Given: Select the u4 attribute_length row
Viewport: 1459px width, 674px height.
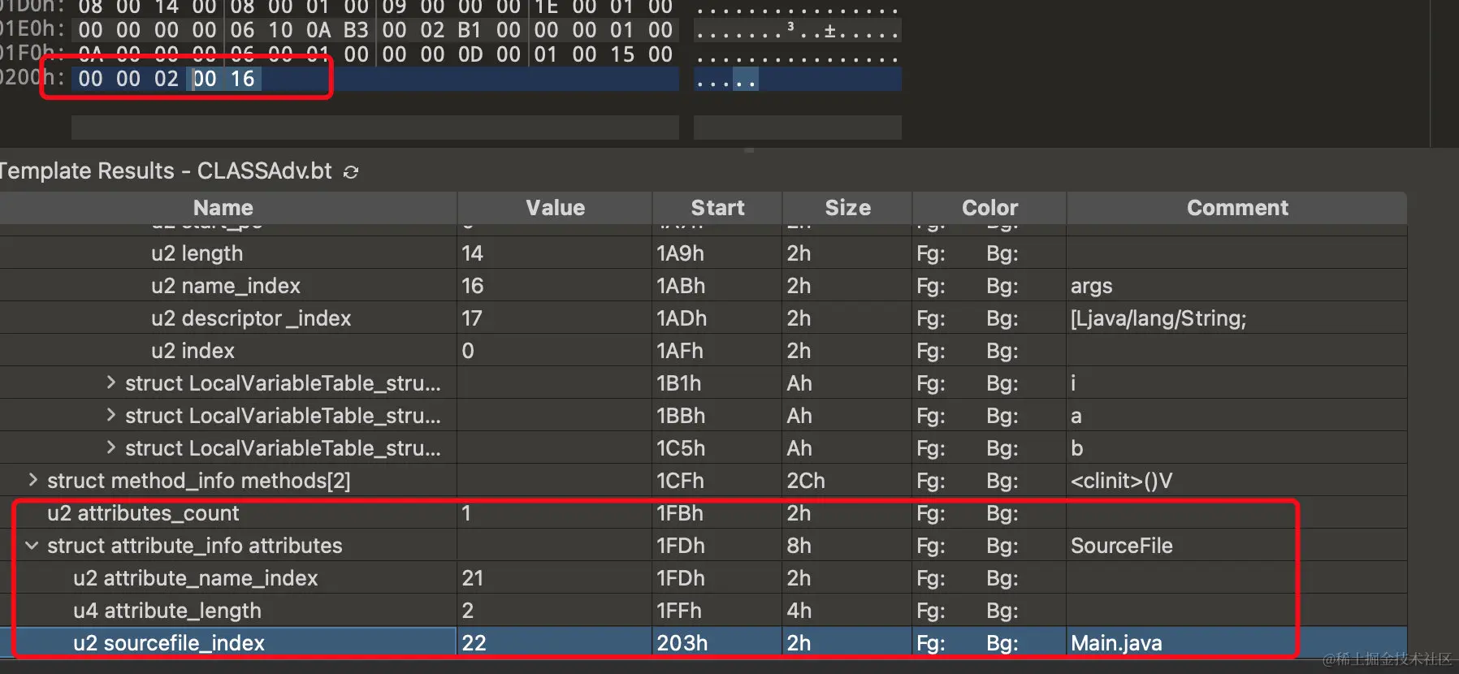Looking at the screenshot, I should point(704,611).
